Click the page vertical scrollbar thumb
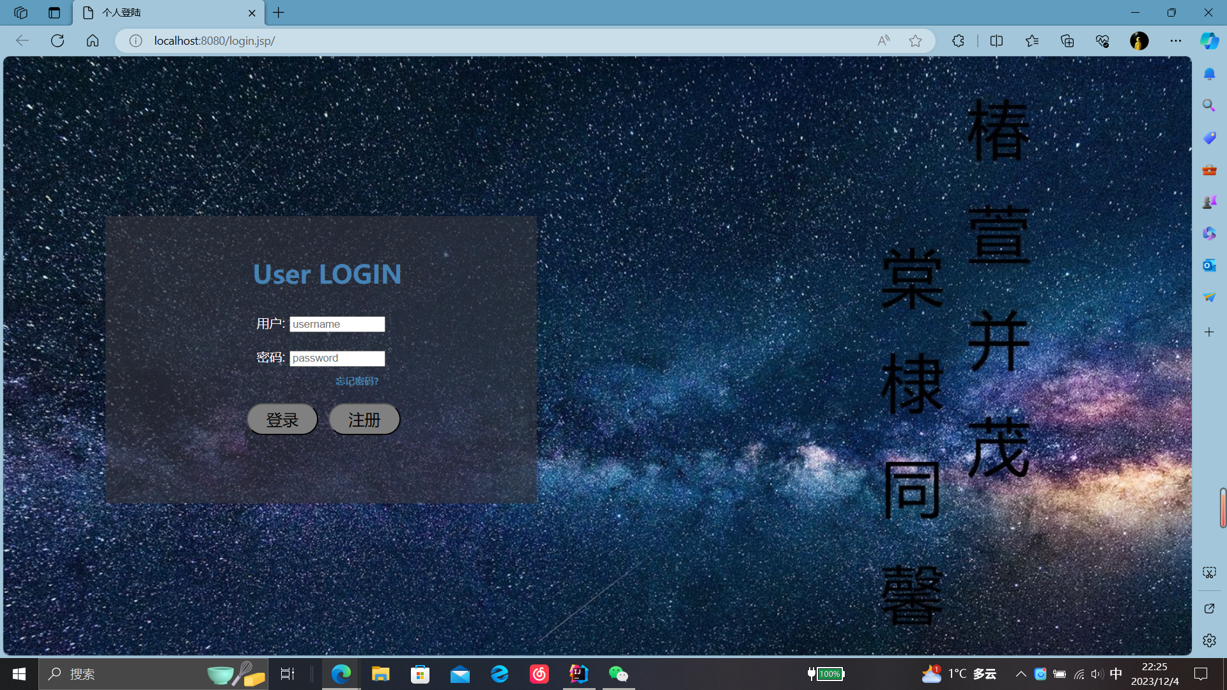Image resolution: width=1227 pixels, height=690 pixels. point(1223,508)
